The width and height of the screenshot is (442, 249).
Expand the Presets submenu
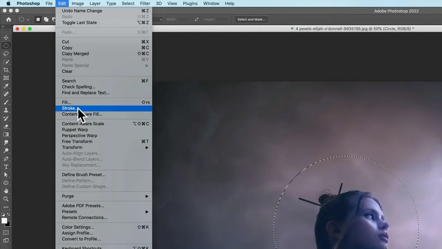click(x=104, y=212)
